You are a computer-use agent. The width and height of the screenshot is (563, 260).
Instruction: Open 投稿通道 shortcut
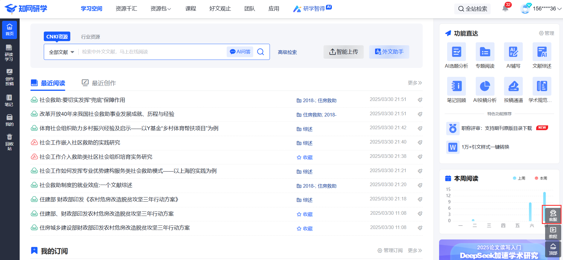coord(514,90)
